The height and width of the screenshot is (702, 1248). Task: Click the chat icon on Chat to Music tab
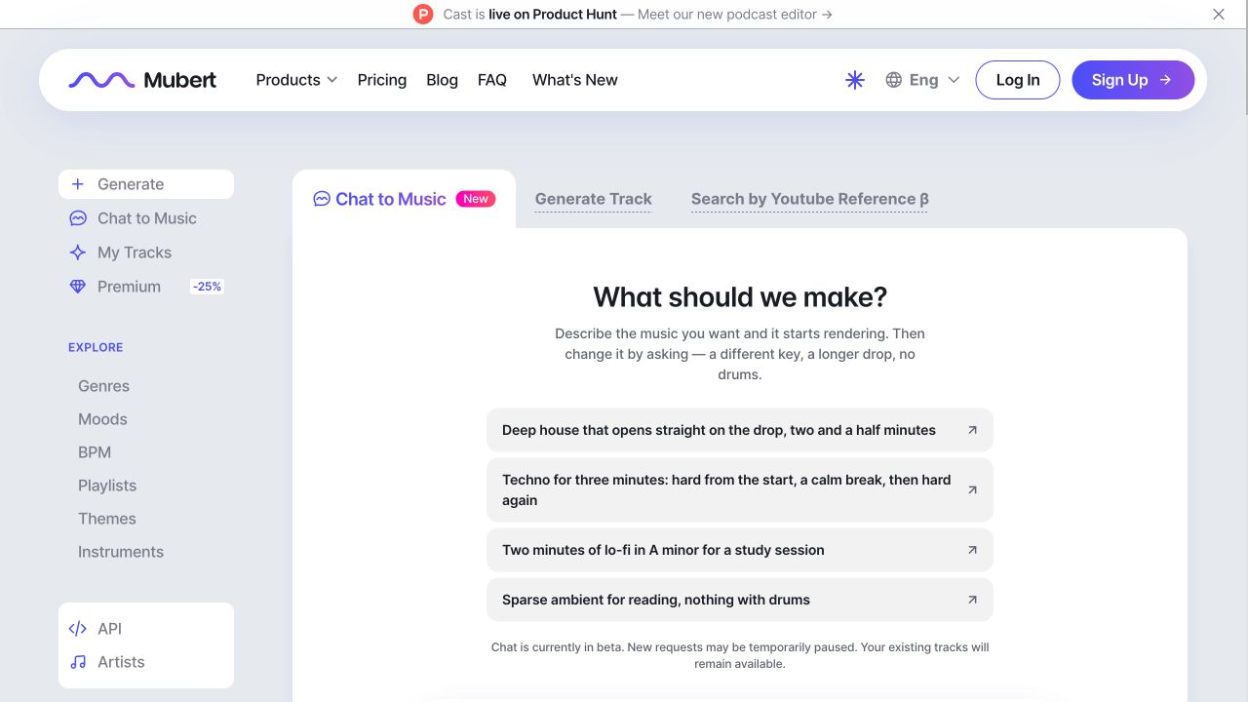pos(322,199)
